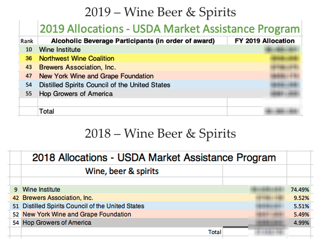Viewport: 321px width, 244px height.
Task: Click the 74.49% percentage cell
Action: tap(300, 190)
